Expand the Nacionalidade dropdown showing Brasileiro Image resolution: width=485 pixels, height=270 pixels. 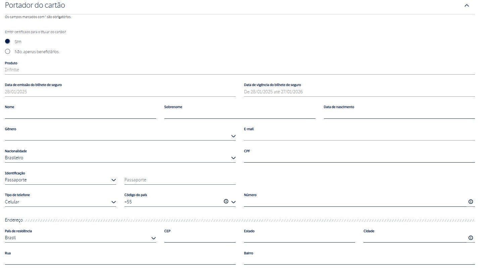click(x=120, y=158)
